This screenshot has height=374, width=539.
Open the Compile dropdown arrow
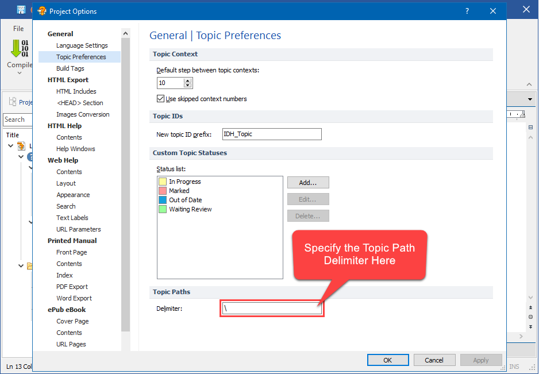pos(20,73)
